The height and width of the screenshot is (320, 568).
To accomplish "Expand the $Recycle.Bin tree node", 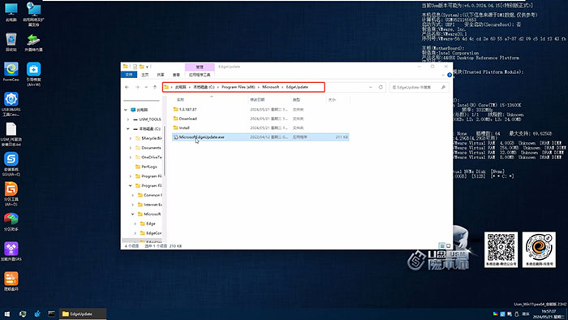I will click(131, 138).
